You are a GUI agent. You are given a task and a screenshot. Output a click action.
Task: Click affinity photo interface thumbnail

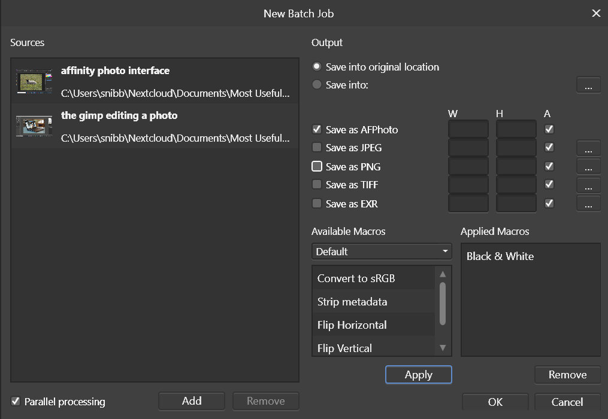point(34,81)
